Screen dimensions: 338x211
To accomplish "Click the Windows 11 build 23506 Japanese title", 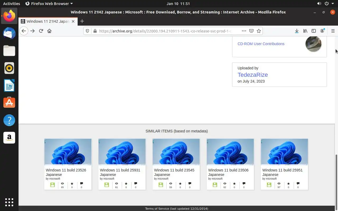I will pyautogui.click(x=228, y=172).
